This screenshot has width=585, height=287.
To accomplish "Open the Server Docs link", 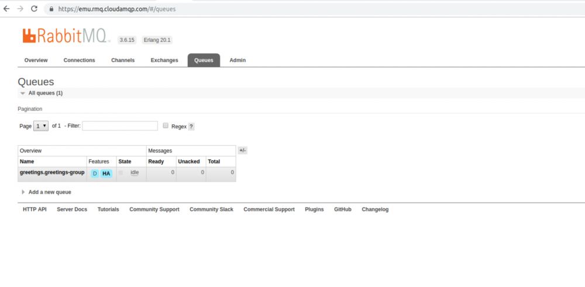I will coord(72,209).
